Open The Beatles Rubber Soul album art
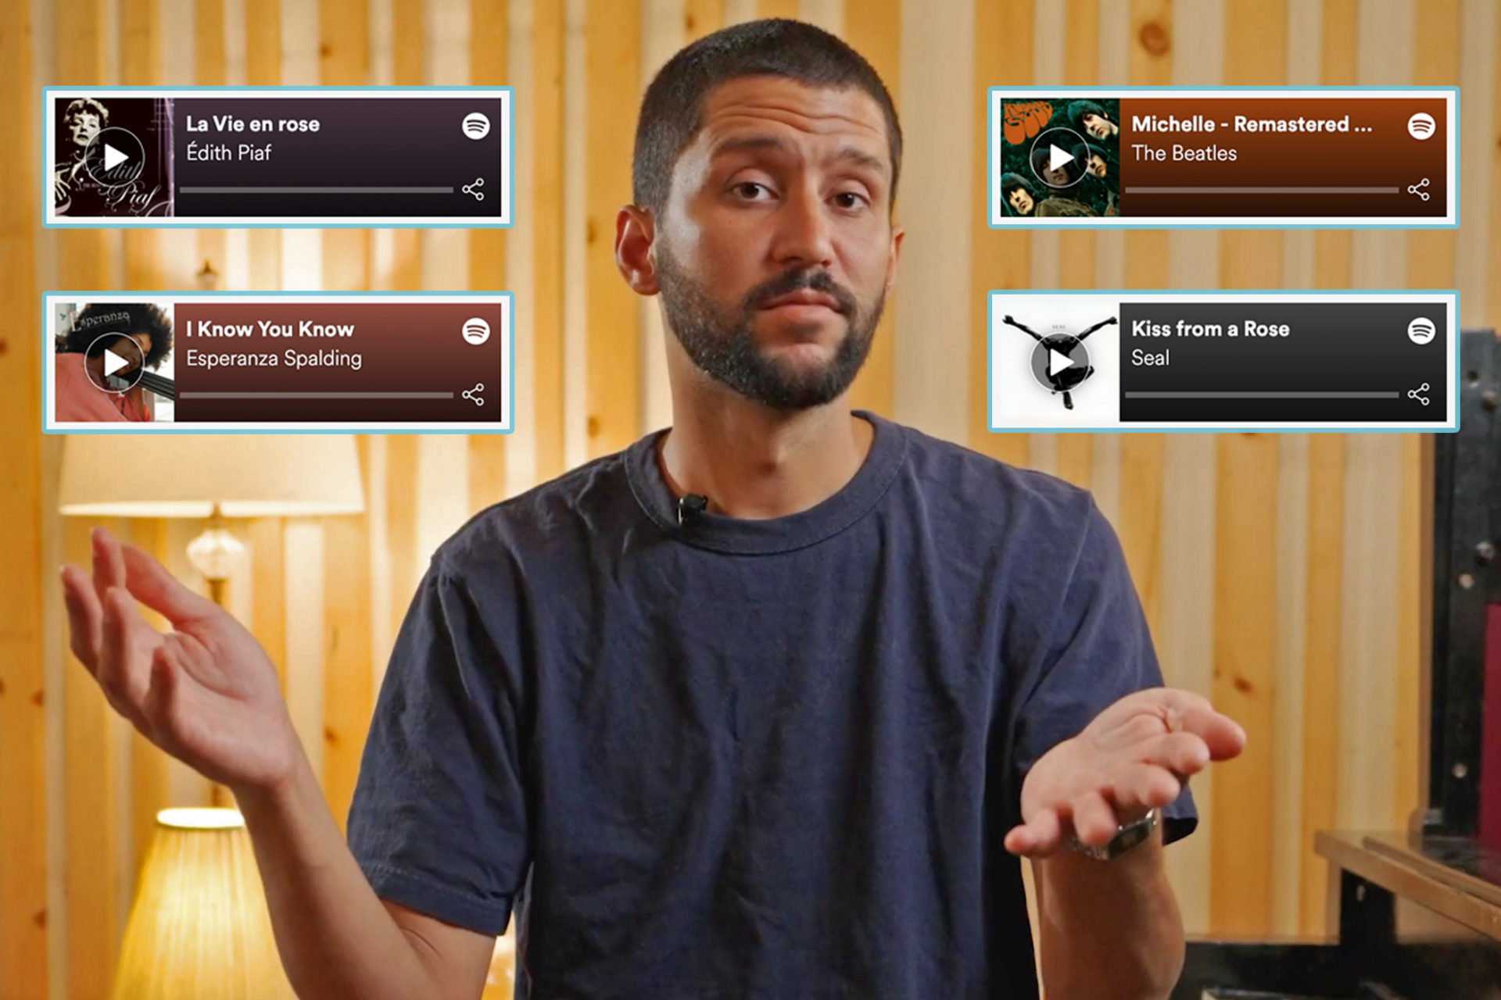The height and width of the screenshot is (1000, 1501). click(x=1029, y=151)
